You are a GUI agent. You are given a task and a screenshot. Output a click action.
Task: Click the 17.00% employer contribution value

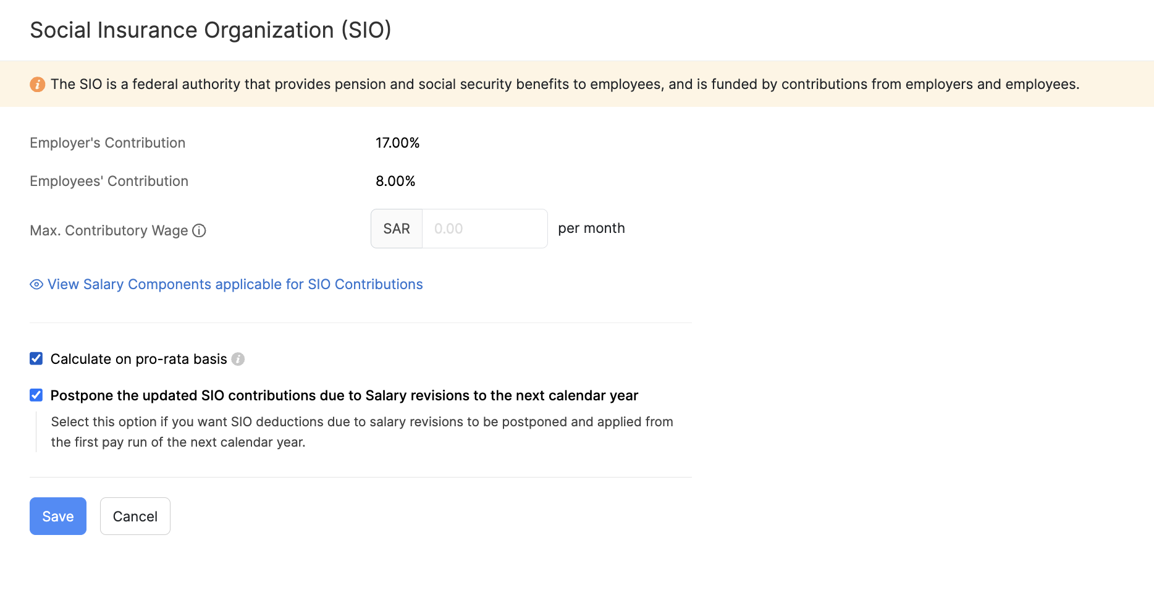point(398,143)
